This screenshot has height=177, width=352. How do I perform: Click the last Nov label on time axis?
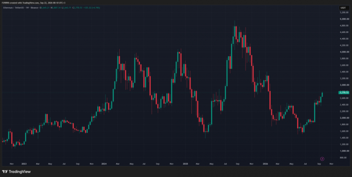[331, 164]
